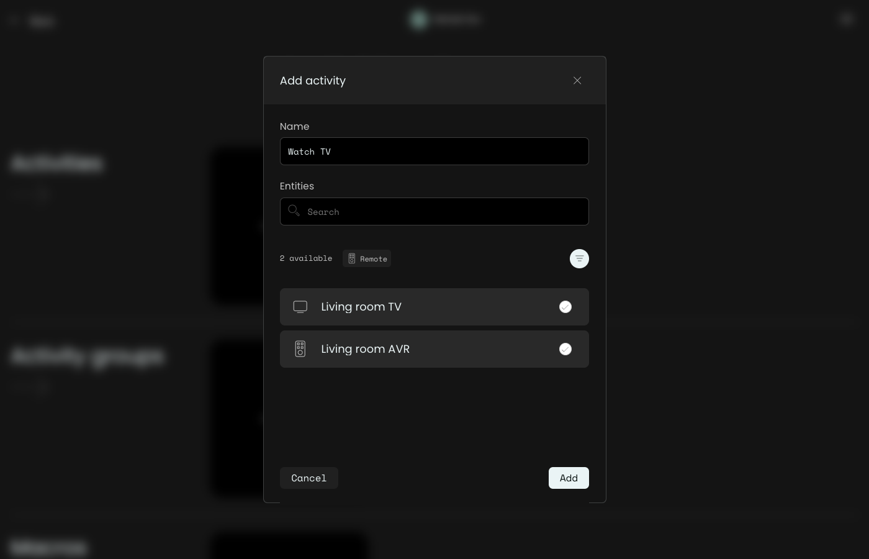Click the remote icon for Living room AVR

pos(300,349)
